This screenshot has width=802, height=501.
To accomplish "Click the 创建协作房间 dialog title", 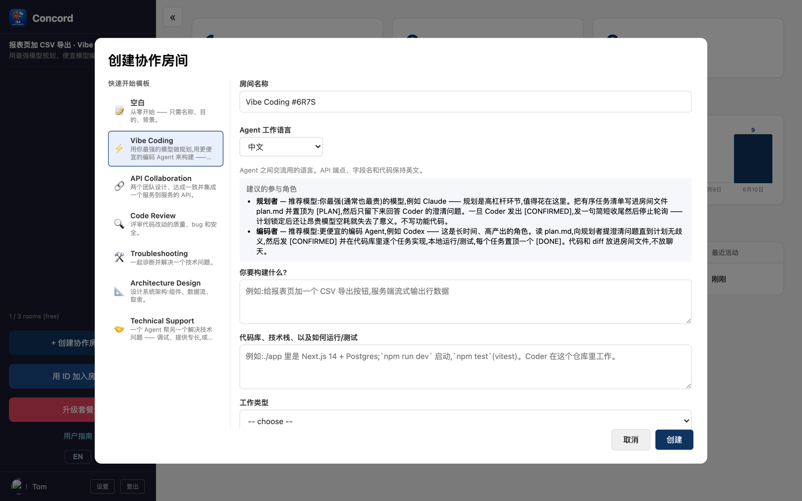I will (148, 60).
